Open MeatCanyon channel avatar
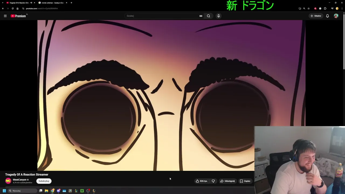Viewport: 345px width, 194px height. click(x=8, y=181)
